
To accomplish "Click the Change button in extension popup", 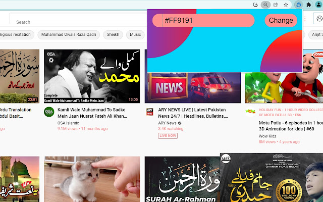I will (281, 20).
